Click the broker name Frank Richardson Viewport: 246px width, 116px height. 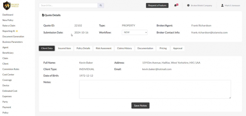pos(201,25)
